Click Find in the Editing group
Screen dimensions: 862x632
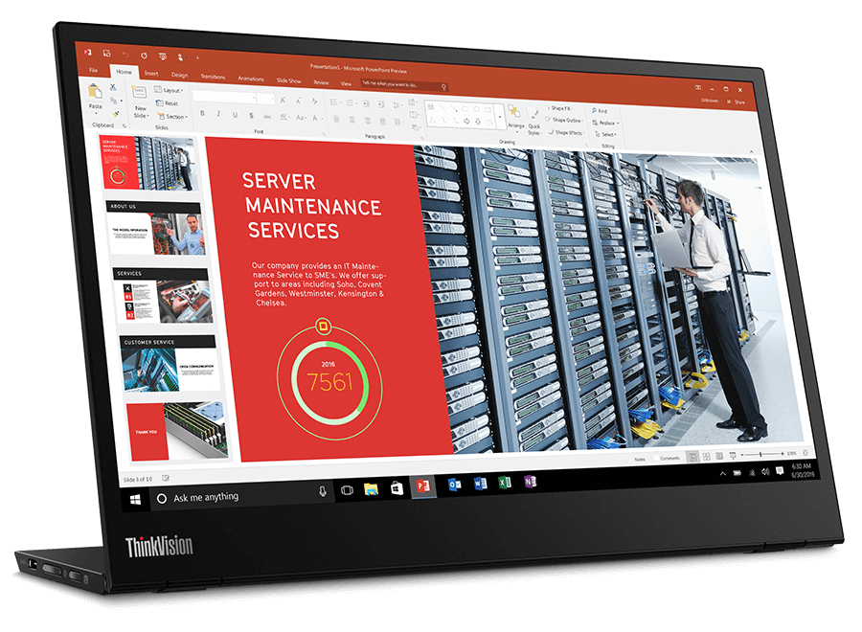(x=601, y=111)
